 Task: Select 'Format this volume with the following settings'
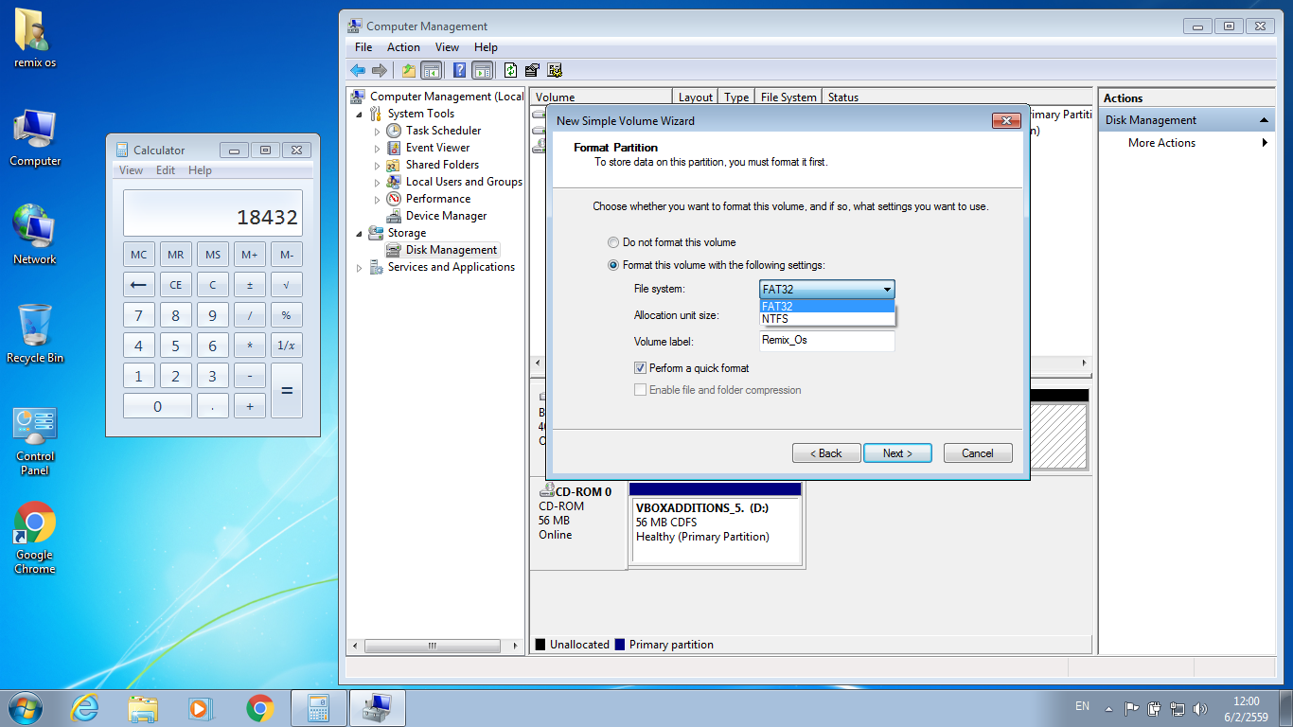[x=613, y=265]
